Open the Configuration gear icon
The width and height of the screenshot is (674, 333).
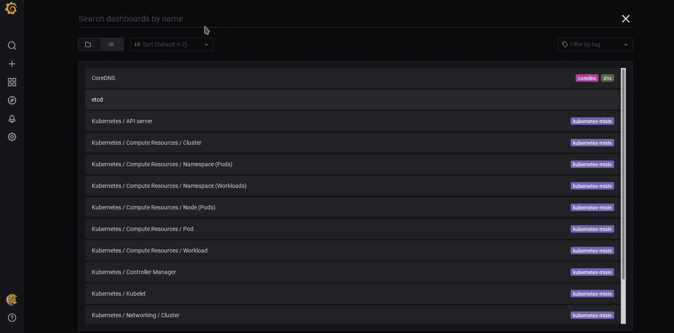coord(12,137)
